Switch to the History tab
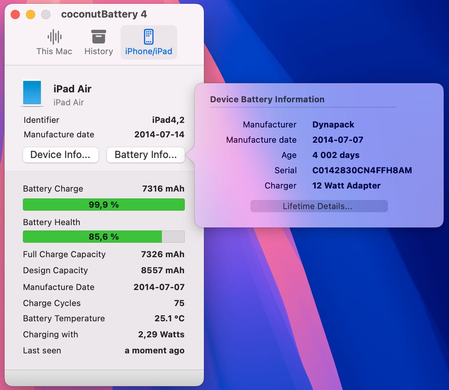Viewport: 449px width, 390px height. pos(99,43)
